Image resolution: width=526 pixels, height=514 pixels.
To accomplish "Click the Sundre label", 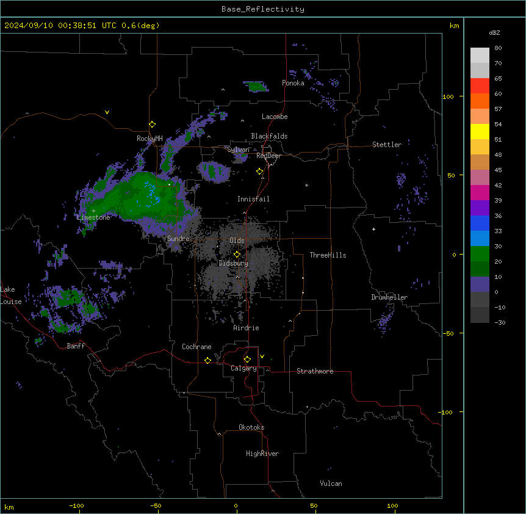I will point(178,239).
